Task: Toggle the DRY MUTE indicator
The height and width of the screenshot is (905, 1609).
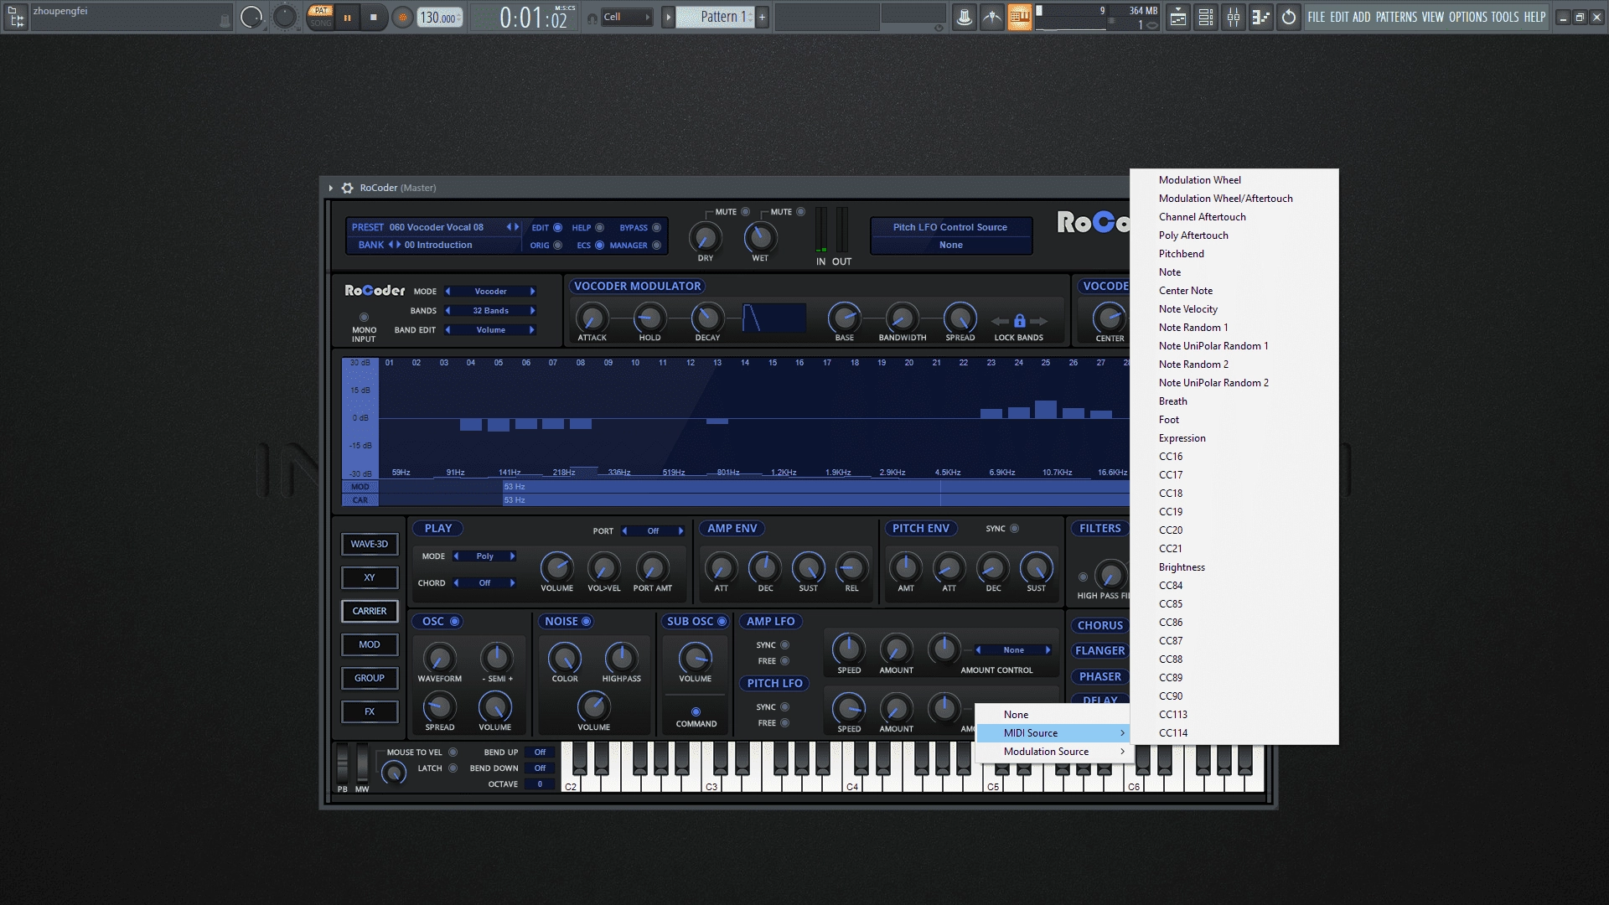Action: click(745, 211)
